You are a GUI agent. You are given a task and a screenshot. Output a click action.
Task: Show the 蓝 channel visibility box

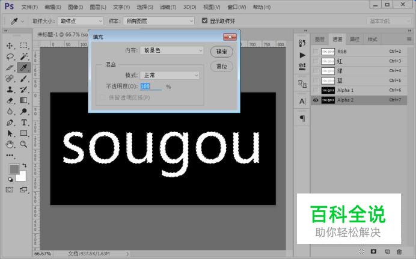click(x=316, y=81)
